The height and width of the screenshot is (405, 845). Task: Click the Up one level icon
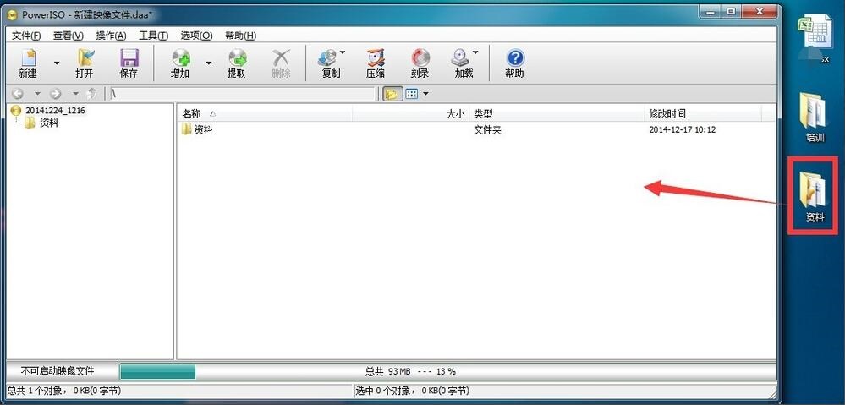coord(92,94)
